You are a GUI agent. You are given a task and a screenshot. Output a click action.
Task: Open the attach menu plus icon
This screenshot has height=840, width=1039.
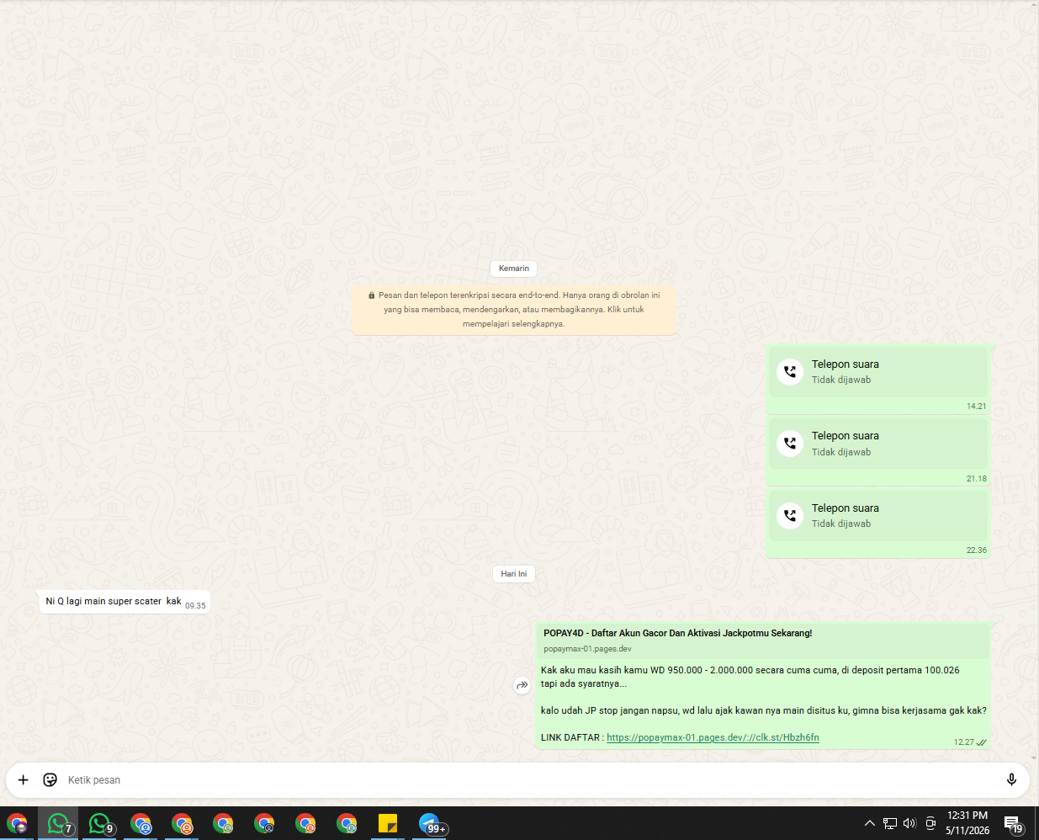pyautogui.click(x=24, y=780)
